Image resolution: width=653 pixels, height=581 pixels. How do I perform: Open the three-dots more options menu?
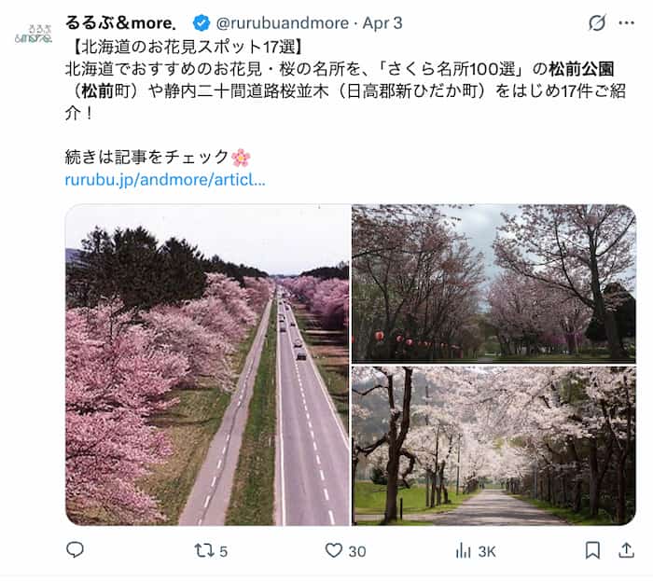(x=626, y=23)
